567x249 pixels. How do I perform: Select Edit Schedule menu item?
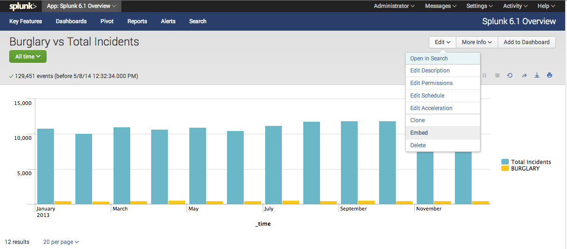[443, 96]
